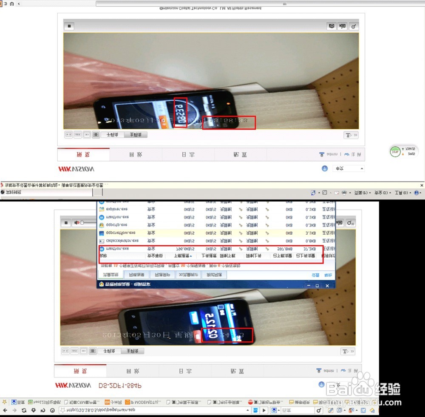Switch upper live view to 子码流 sub stream
Screen dimensions: 425x417
click(113, 135)
